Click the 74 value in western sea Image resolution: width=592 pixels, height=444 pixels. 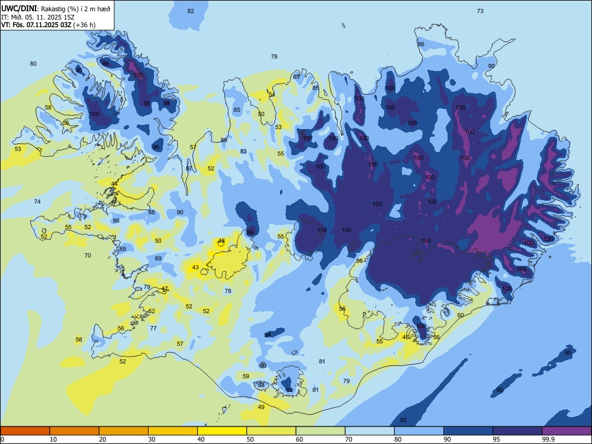(37, 202)
